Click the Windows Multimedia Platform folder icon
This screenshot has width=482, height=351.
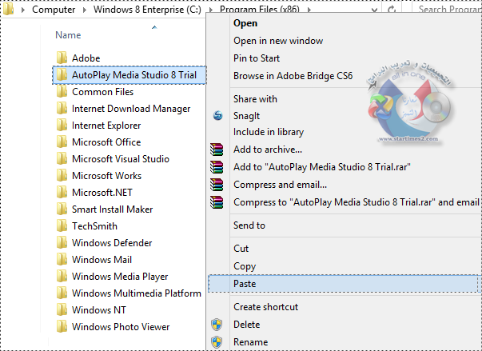[62, 293]
